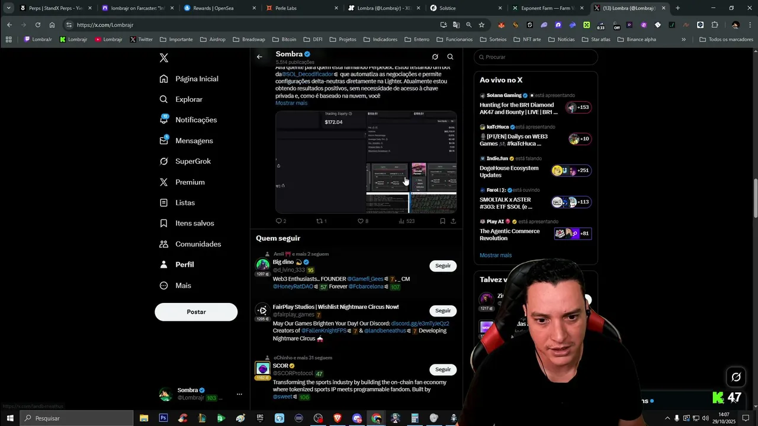This screenshot has height=426, width=758.
Task: Launch SuperGrok from sidebar
Action: 185,162
